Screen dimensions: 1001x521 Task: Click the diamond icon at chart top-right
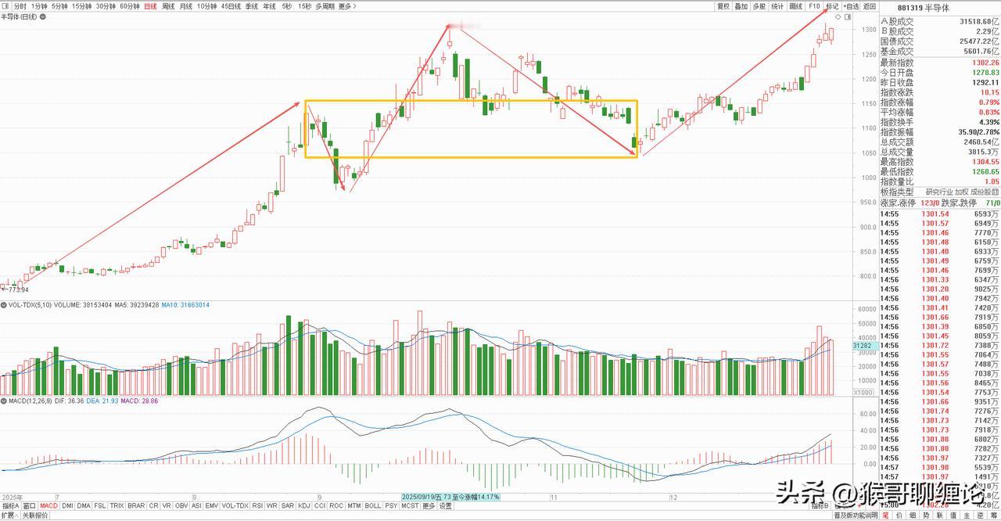[838, 17]
